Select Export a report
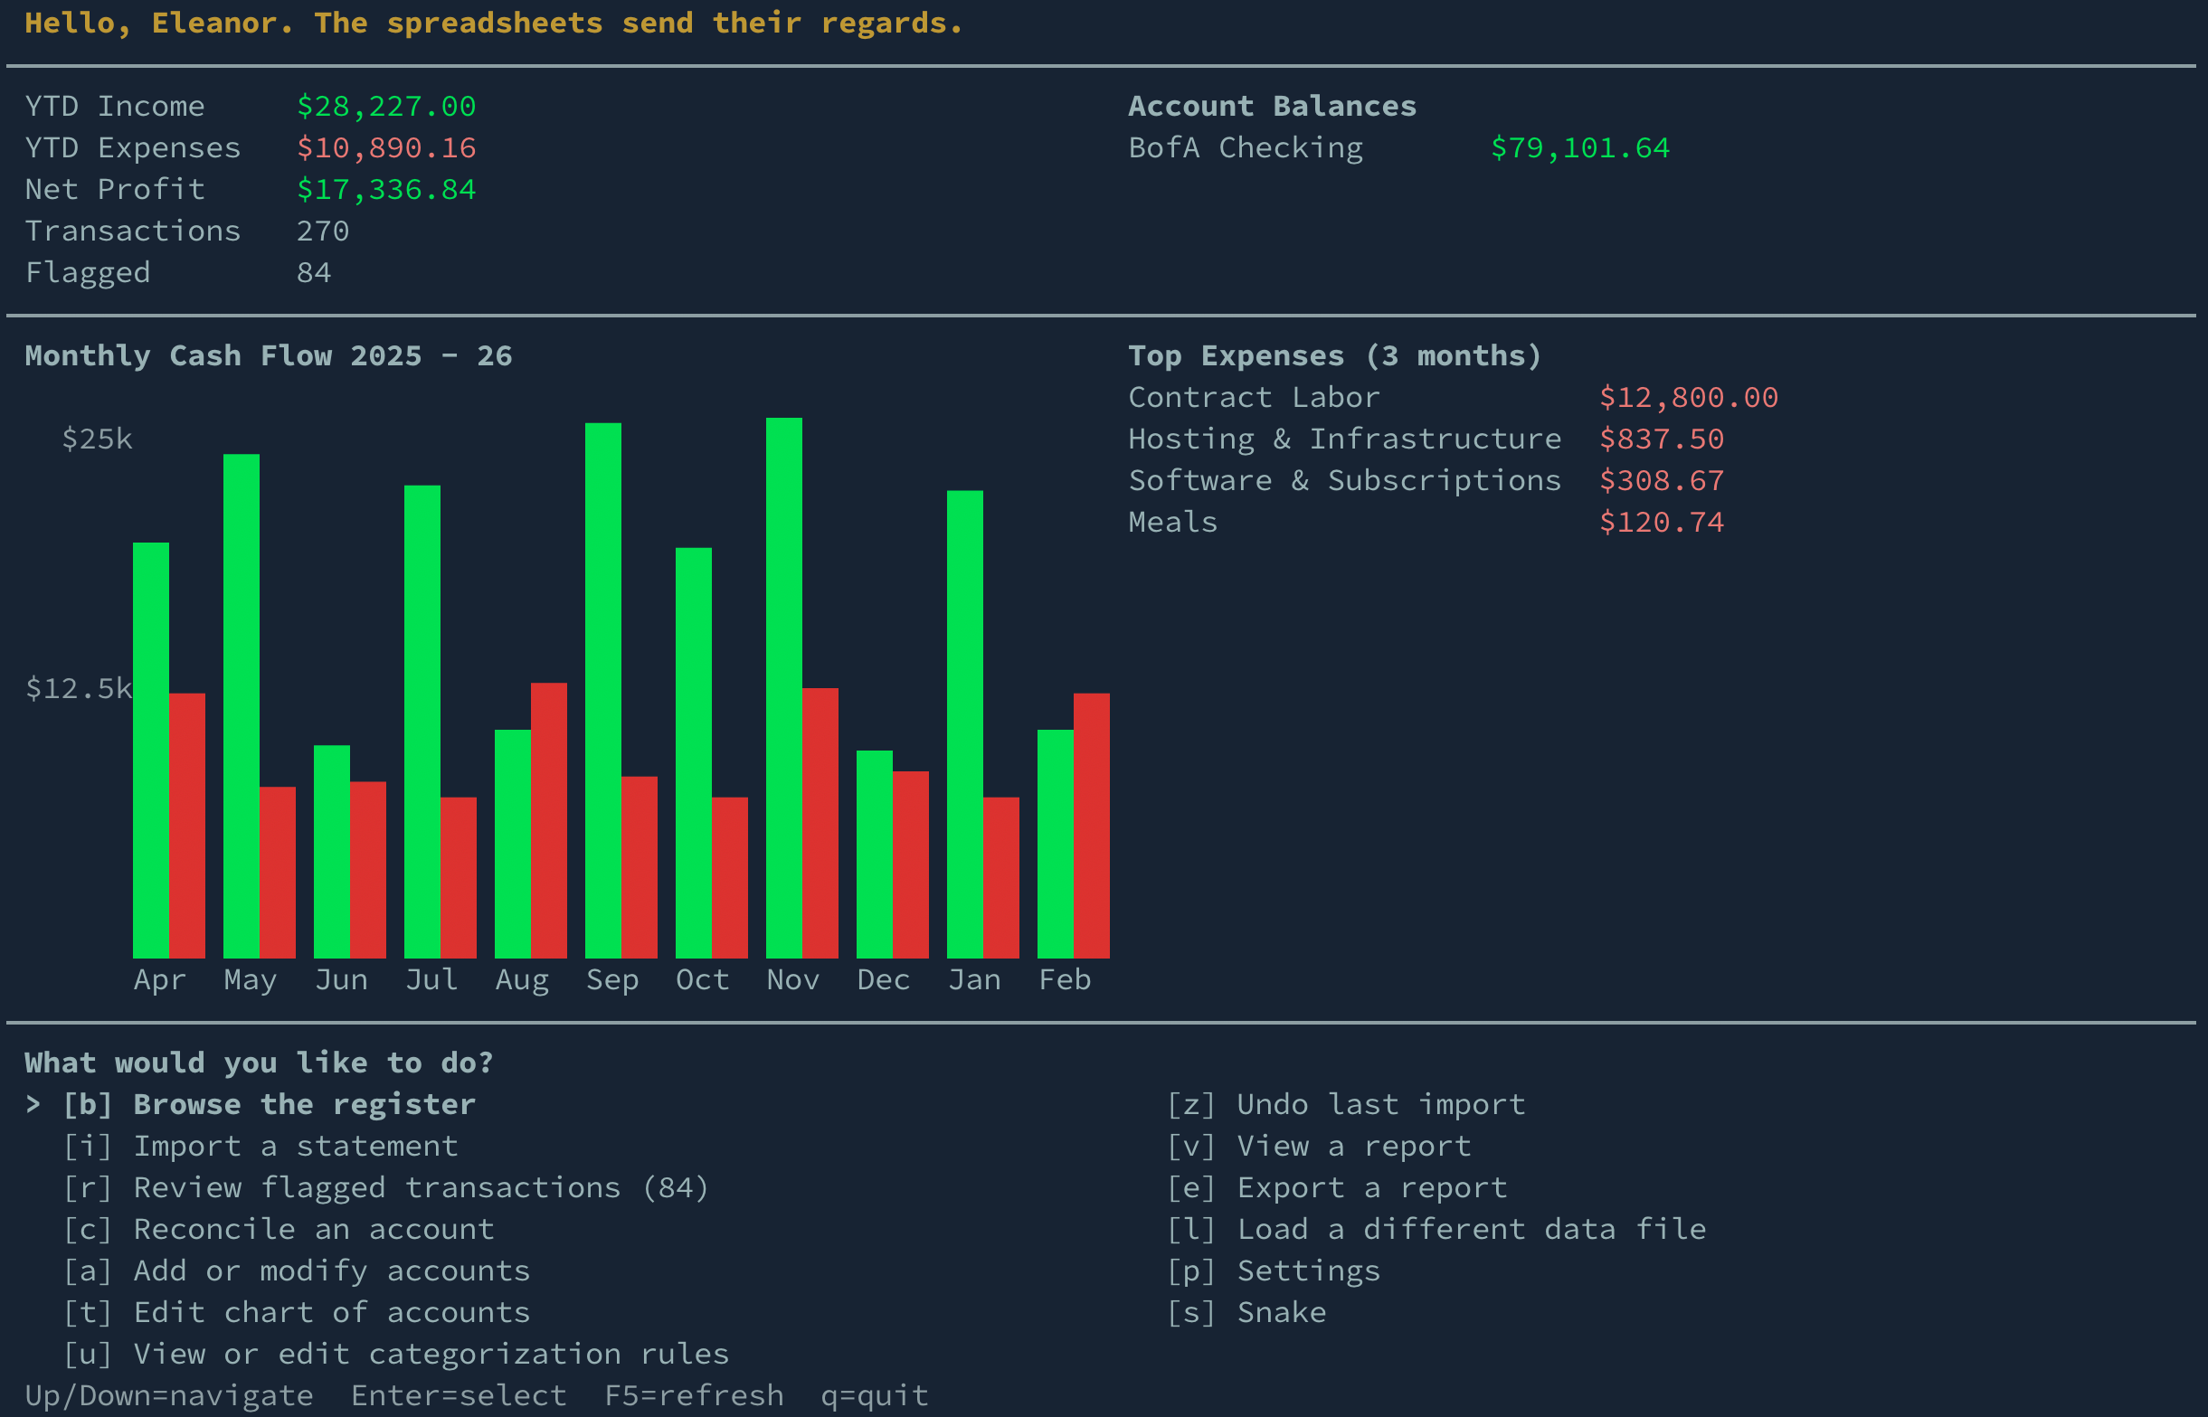Screen dimensions: 2208x1417 (1337, 1187)
